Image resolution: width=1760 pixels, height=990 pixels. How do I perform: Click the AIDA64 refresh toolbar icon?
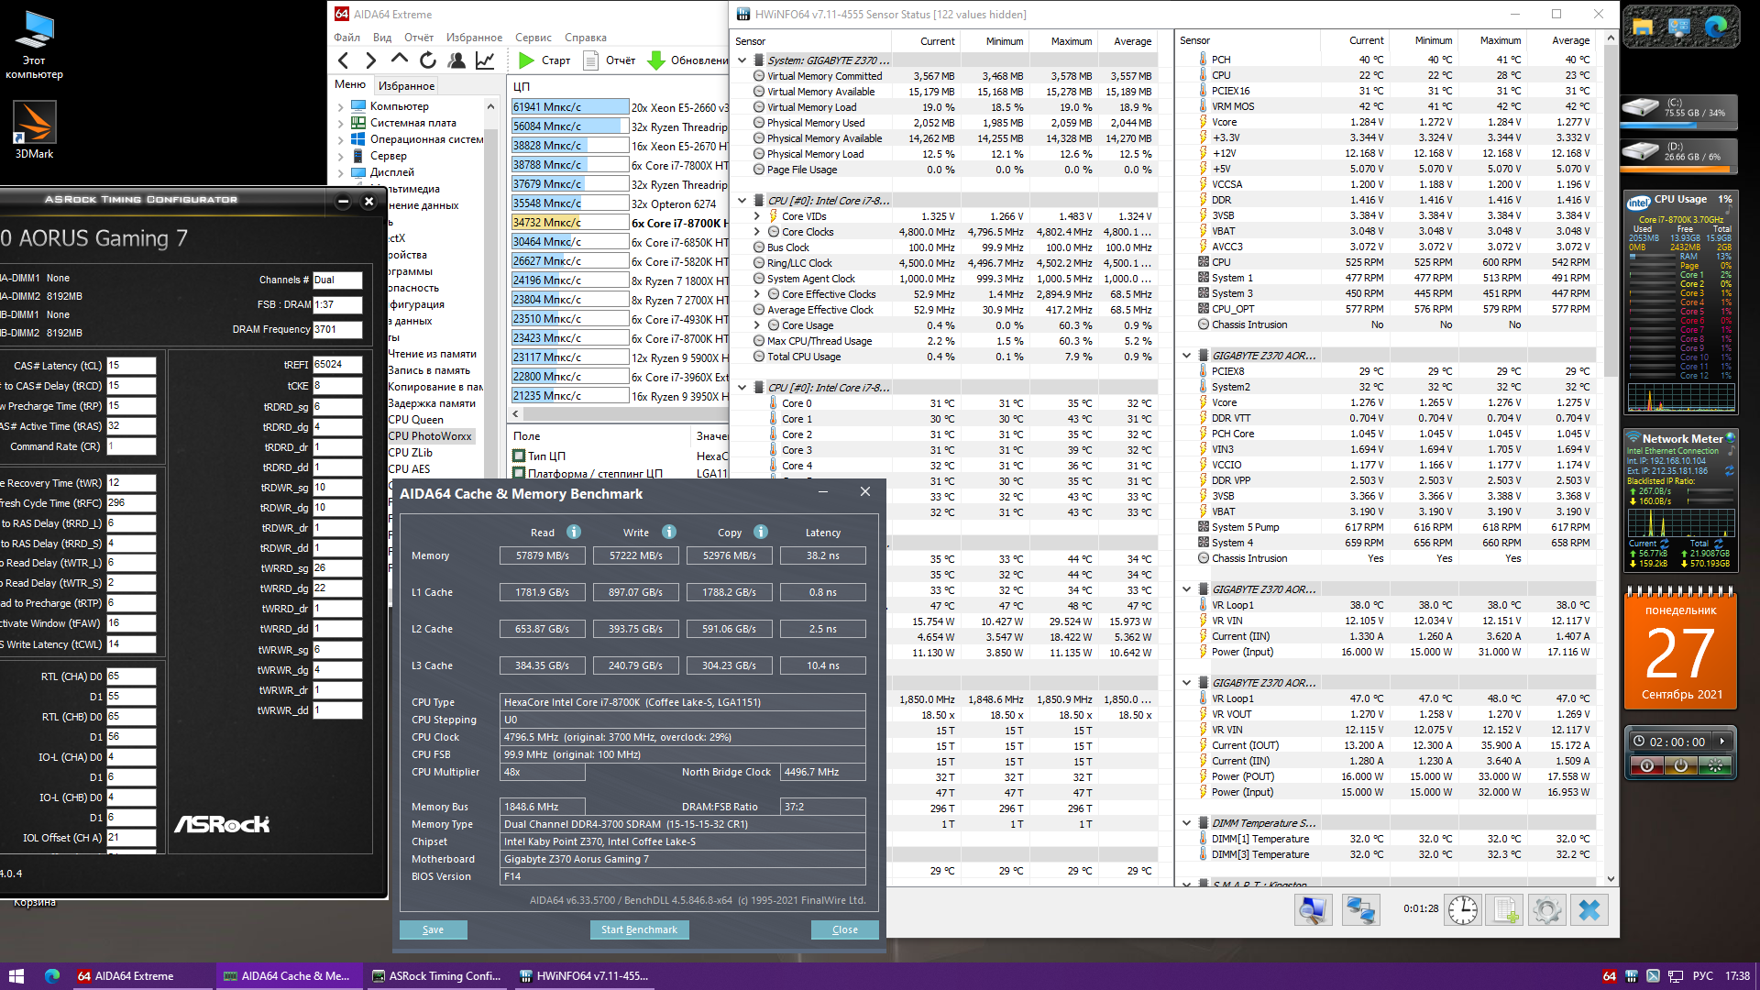point(428,60)
